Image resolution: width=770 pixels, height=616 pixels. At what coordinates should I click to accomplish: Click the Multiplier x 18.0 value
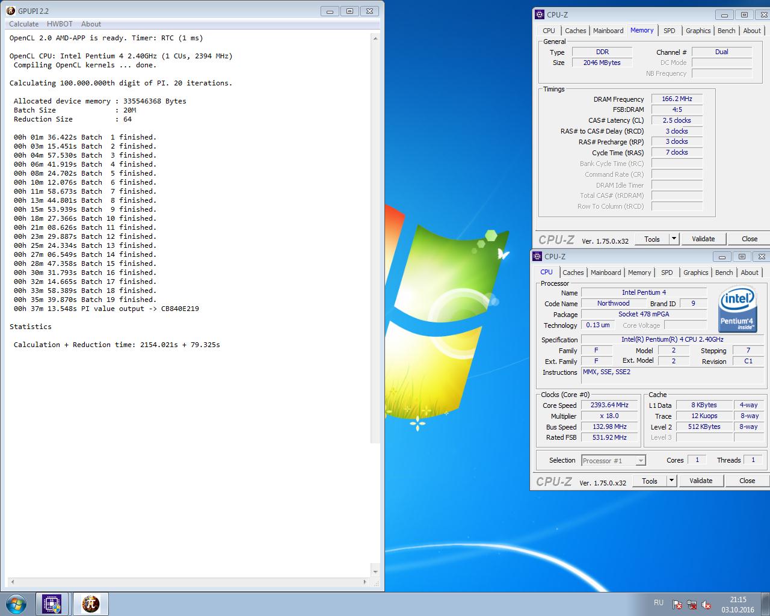(609, 416)
